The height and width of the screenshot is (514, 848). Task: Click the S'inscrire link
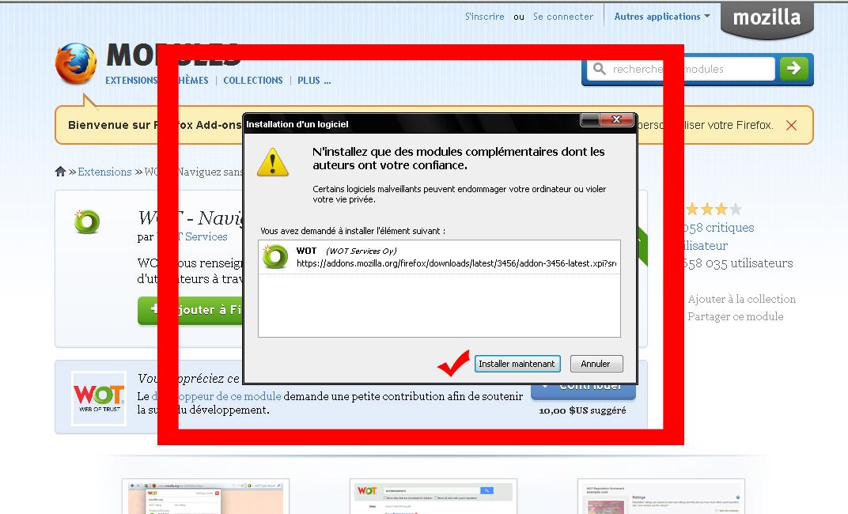point(485,17)
